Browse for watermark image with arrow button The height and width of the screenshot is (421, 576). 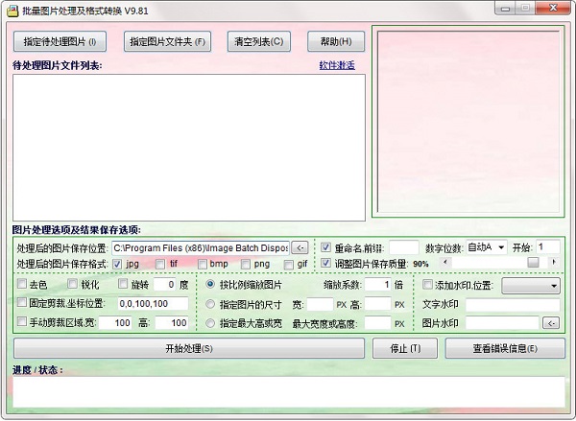551,323
